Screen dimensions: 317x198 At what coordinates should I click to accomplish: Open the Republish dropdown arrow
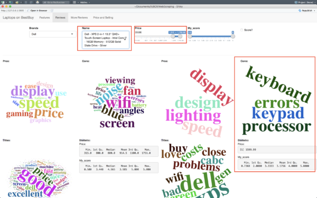point(314,11)
